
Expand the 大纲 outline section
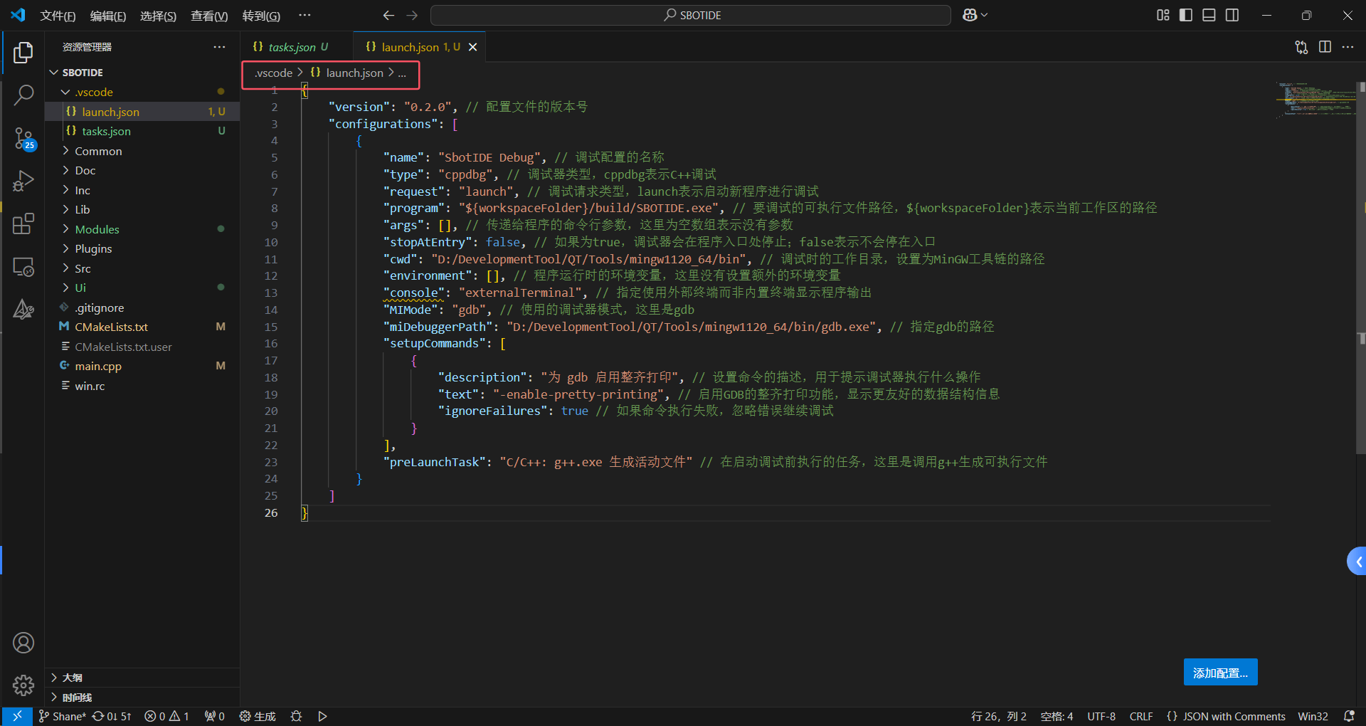tap(142, 678)
